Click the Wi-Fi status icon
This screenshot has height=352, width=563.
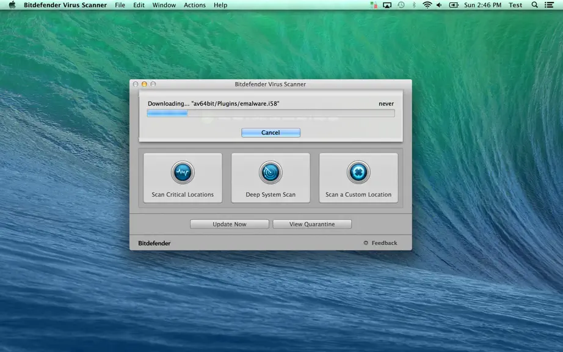427,5
